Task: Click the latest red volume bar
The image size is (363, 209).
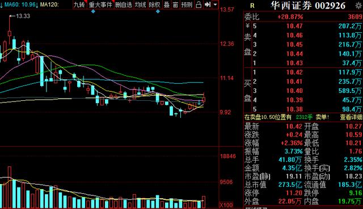Action: pyautogui.click(x=204, y=202)
